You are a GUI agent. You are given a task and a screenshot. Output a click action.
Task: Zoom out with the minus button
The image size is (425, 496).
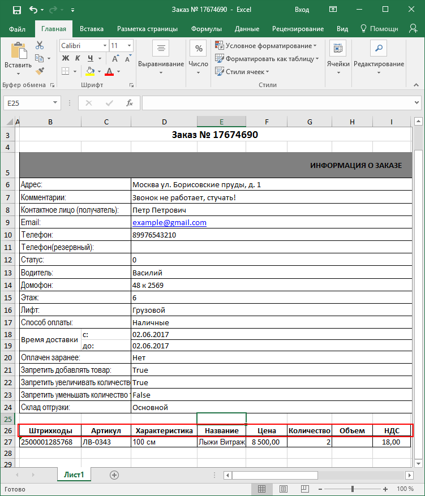click(x=320, y=489)
